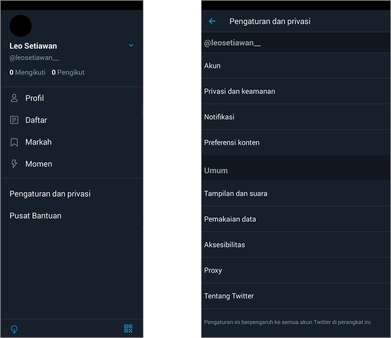Open the Profil person icon
Screen dimensions: 391x338
(x=14, y=98)
